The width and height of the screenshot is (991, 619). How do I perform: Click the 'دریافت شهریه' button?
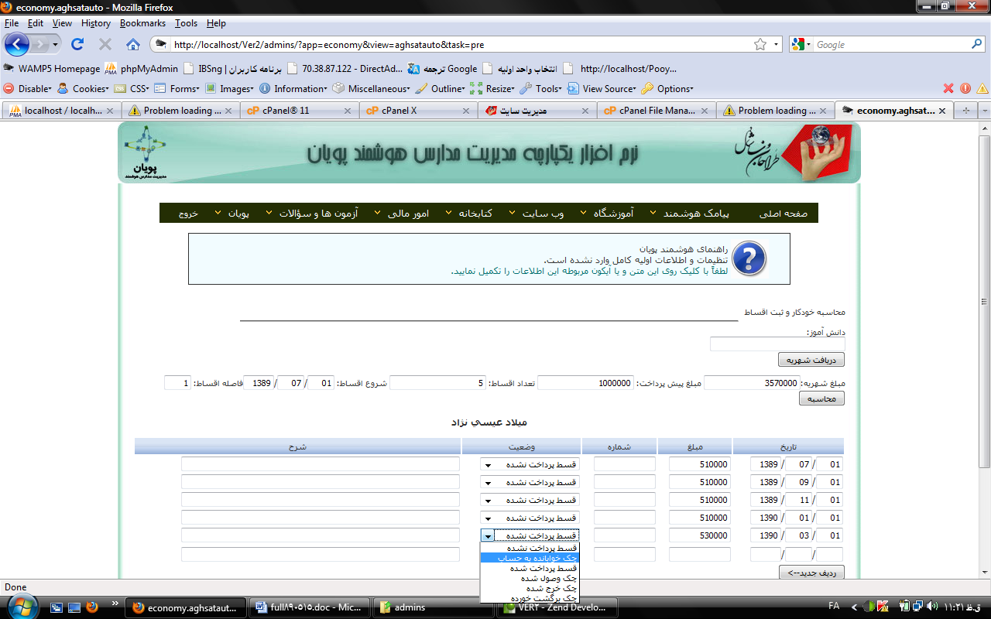[811, 360]
